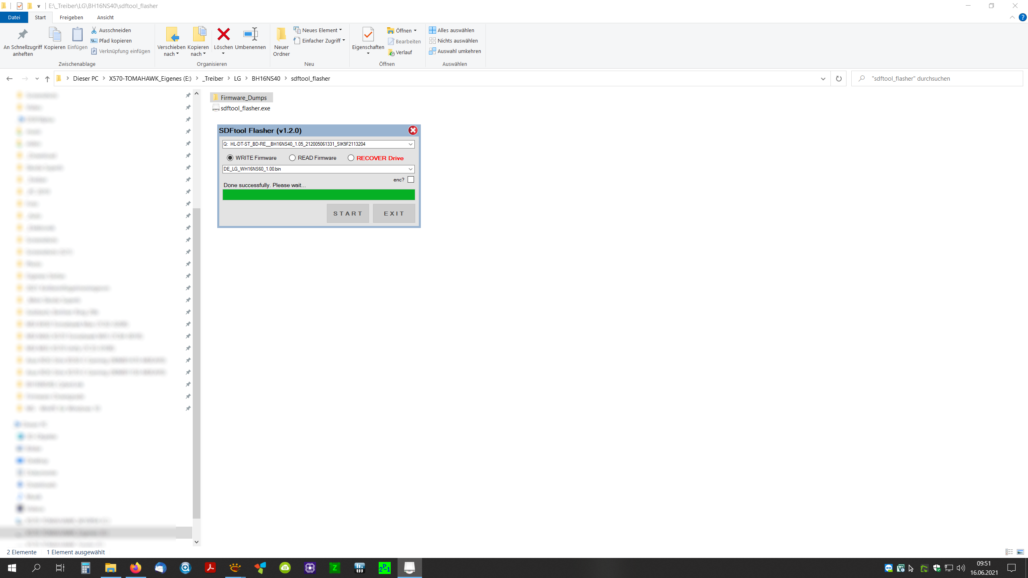Click Verlauf history icon
This screenshot has height=578, width=1028.
(x=392, y=53)
